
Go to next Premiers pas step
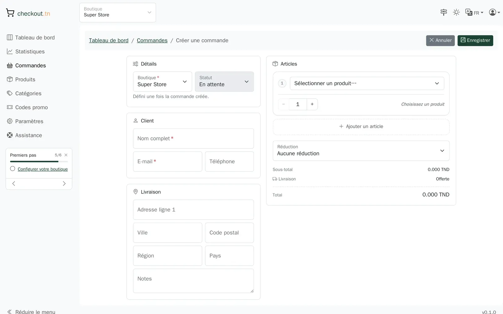(64, 184)
